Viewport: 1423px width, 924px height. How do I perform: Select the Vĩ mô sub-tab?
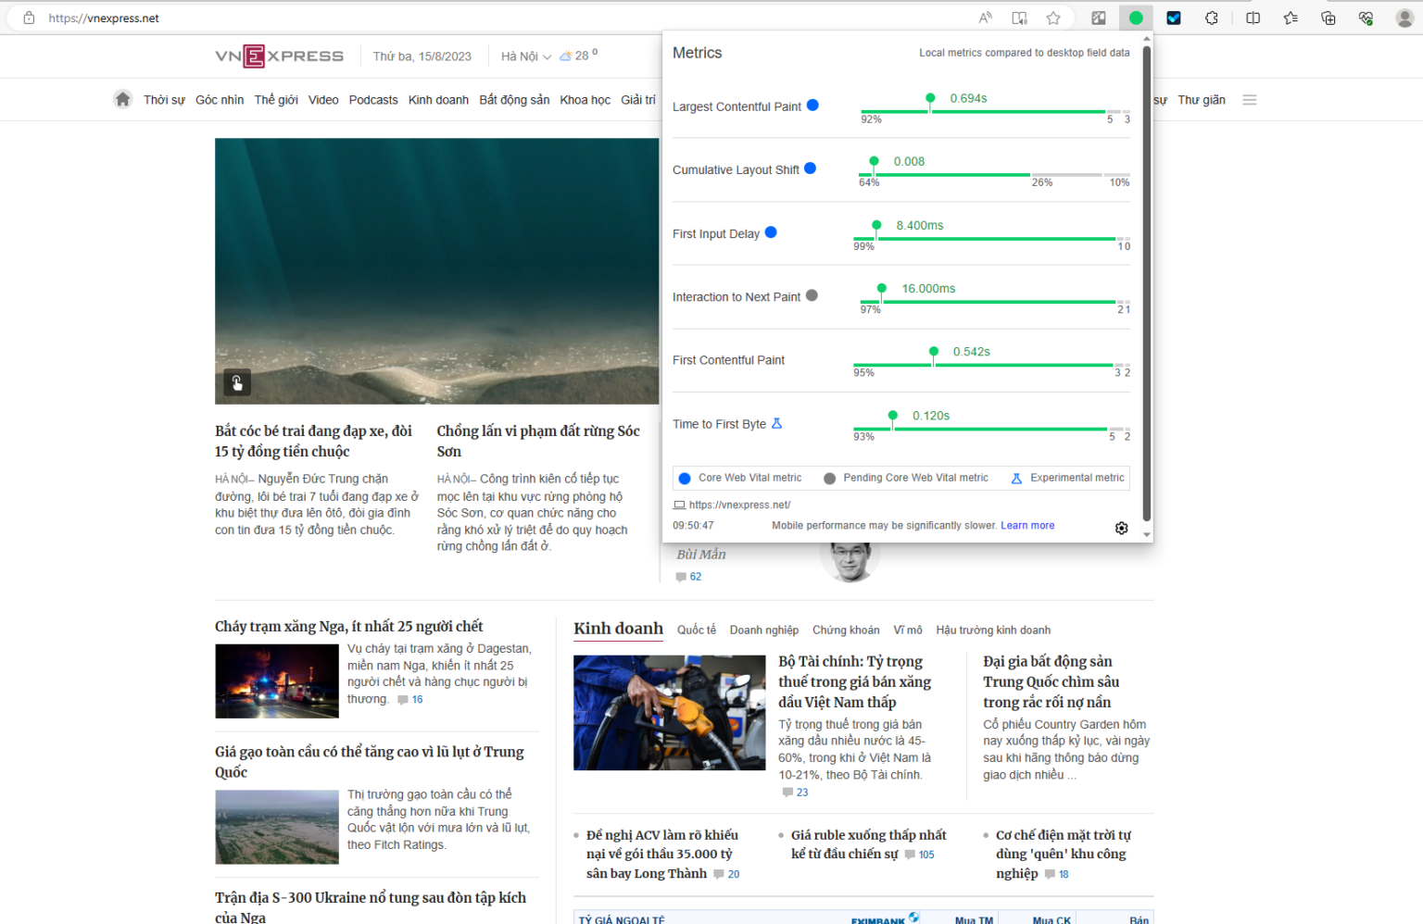coord(908,630)
